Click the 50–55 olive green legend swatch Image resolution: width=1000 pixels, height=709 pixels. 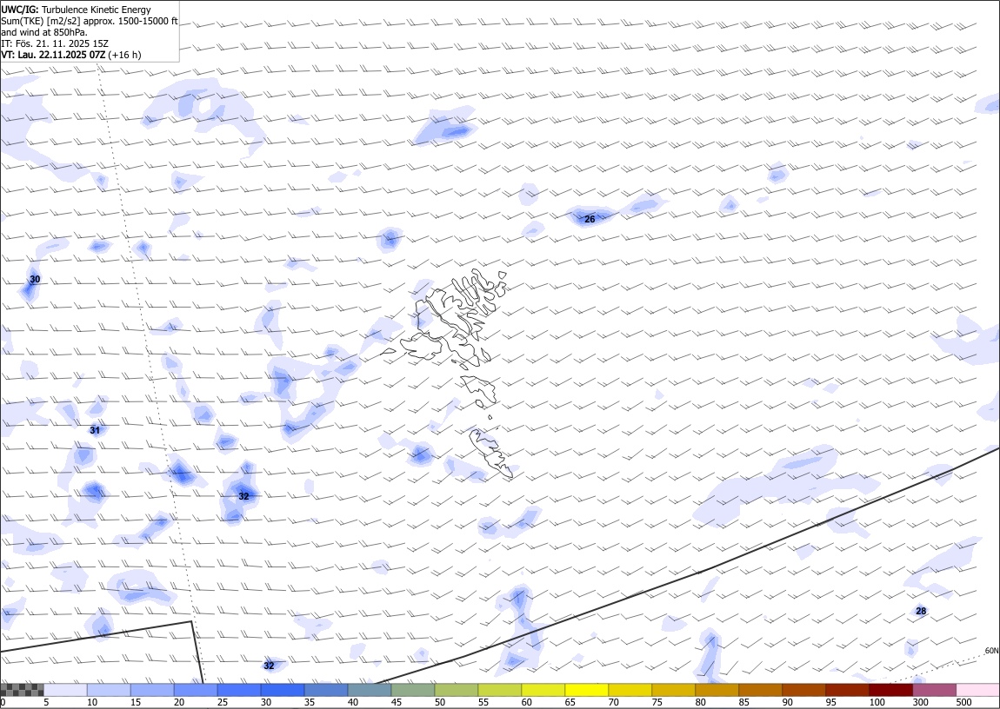[x=456, y=690]
